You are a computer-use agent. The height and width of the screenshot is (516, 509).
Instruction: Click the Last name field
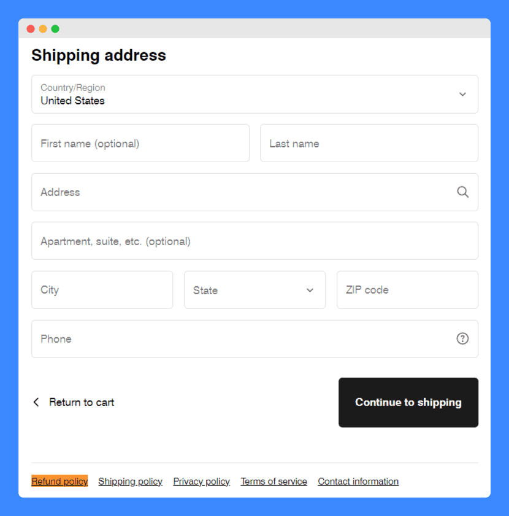pyautogui.click(x=369, y=143)
